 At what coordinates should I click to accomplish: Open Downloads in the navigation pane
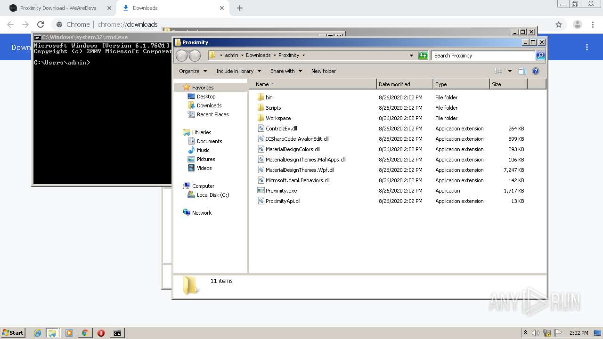click(209, 105)
